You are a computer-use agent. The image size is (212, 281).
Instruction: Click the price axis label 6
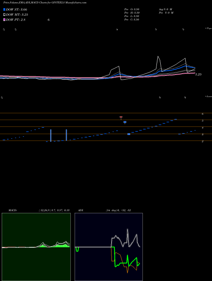pyautogui.click(x=203, y=114)
